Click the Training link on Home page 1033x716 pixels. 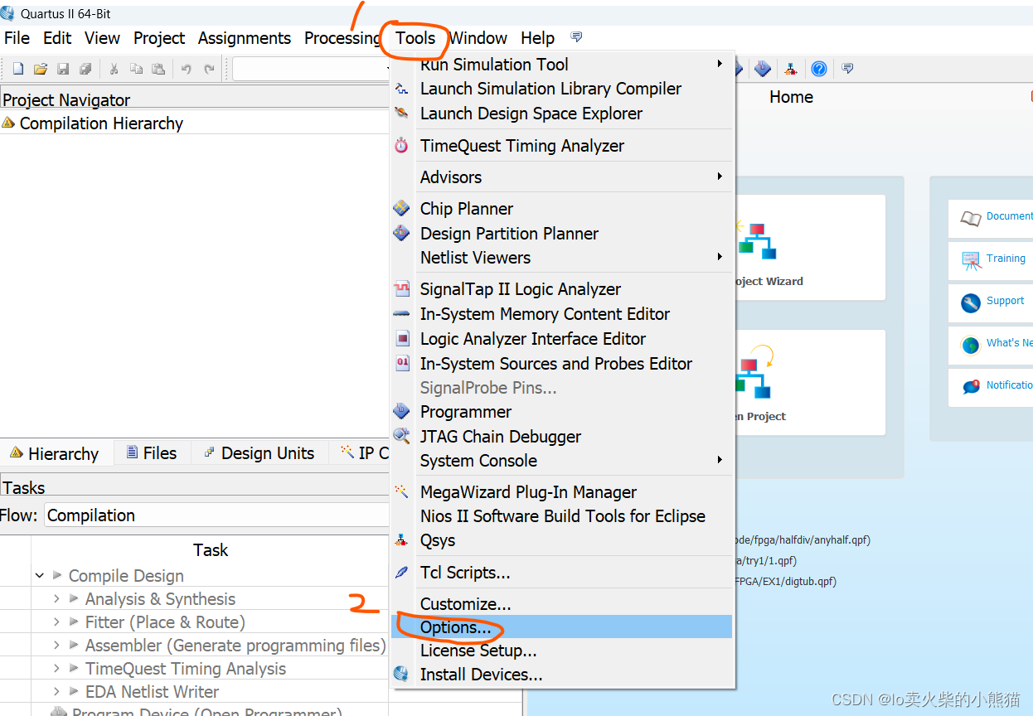click(1005, 259)
